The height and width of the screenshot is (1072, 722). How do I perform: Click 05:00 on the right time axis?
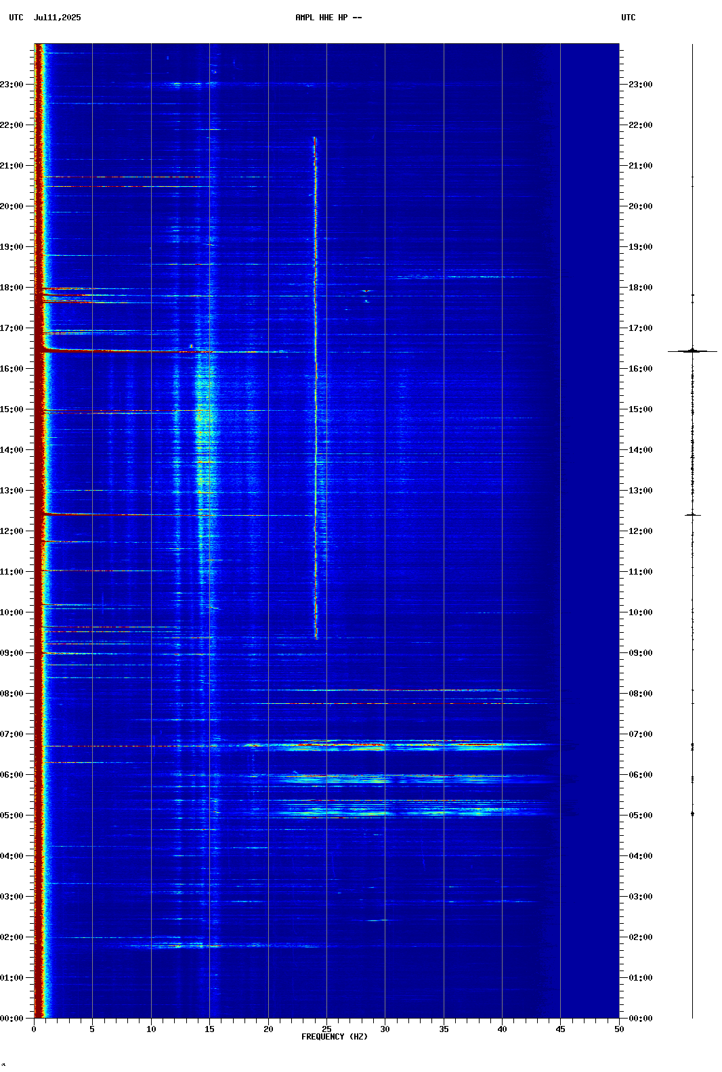[641, 816]
